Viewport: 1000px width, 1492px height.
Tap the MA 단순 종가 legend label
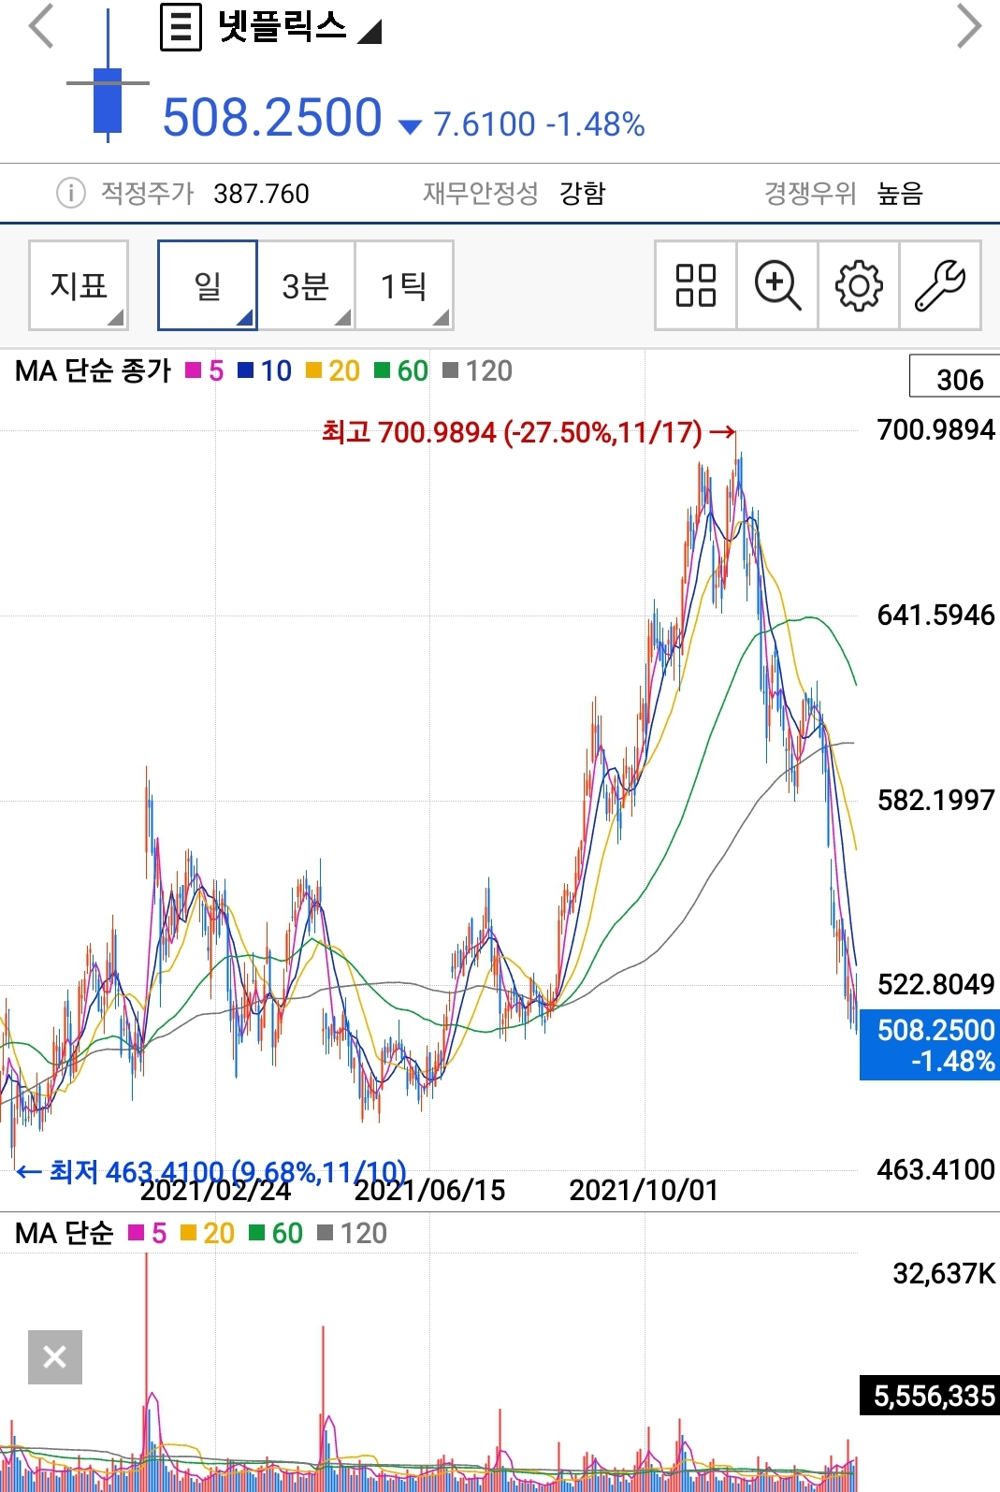click(x=94, y=371)
